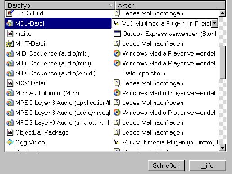The width and height of the screenshot is (232, 174).
Task: Toggle sort arrow in Dateityp header
Action: [x=110, y=5]
